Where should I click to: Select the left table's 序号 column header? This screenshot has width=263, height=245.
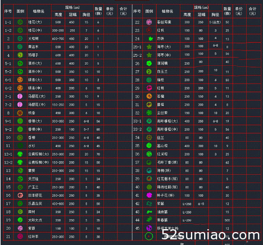click(8, 11)
